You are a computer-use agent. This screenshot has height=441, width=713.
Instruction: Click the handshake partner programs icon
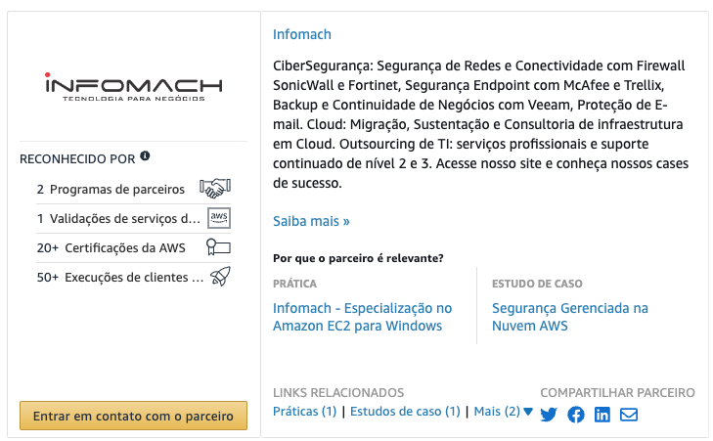pos(215,188)
